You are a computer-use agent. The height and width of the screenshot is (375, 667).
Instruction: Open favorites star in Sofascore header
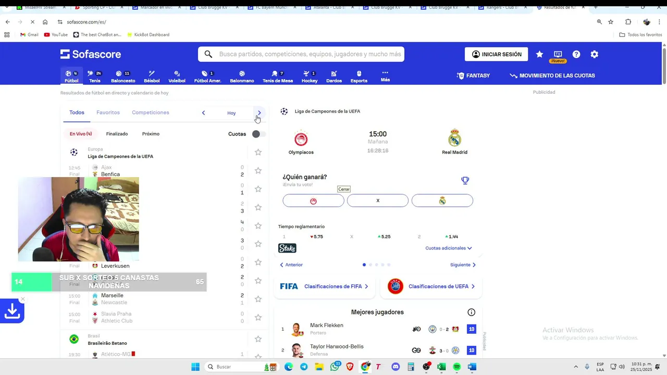coord(539,54)
